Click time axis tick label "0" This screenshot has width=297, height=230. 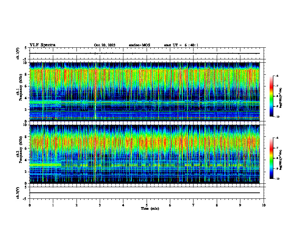pos(30,205)
